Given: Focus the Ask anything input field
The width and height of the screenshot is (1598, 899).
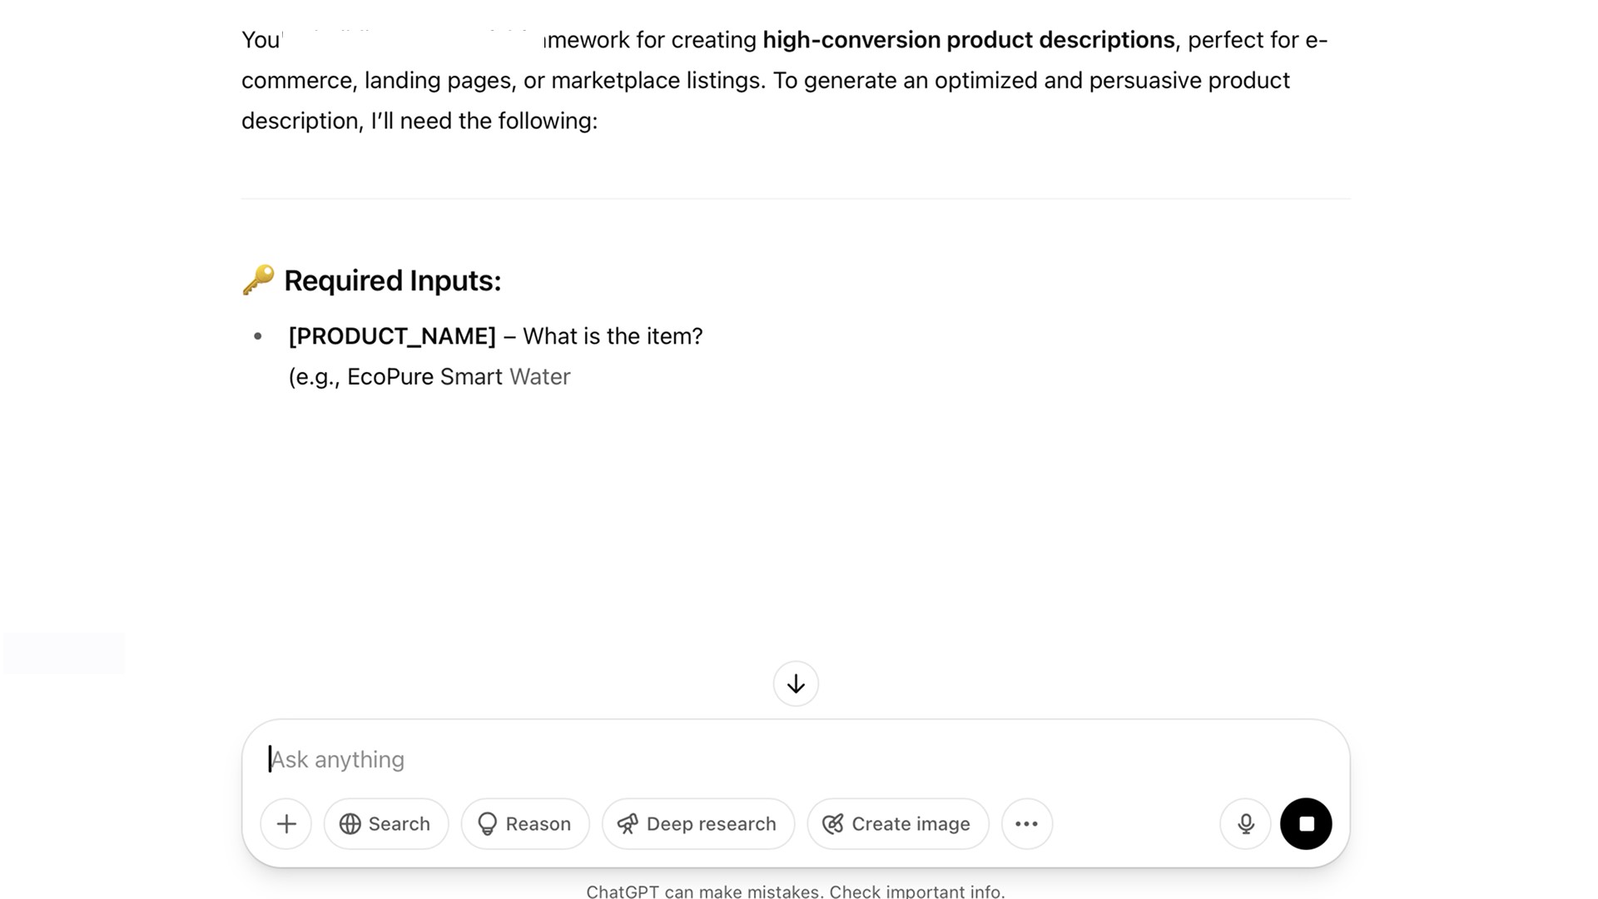Looking at the screenshot, I should (795, 759).
